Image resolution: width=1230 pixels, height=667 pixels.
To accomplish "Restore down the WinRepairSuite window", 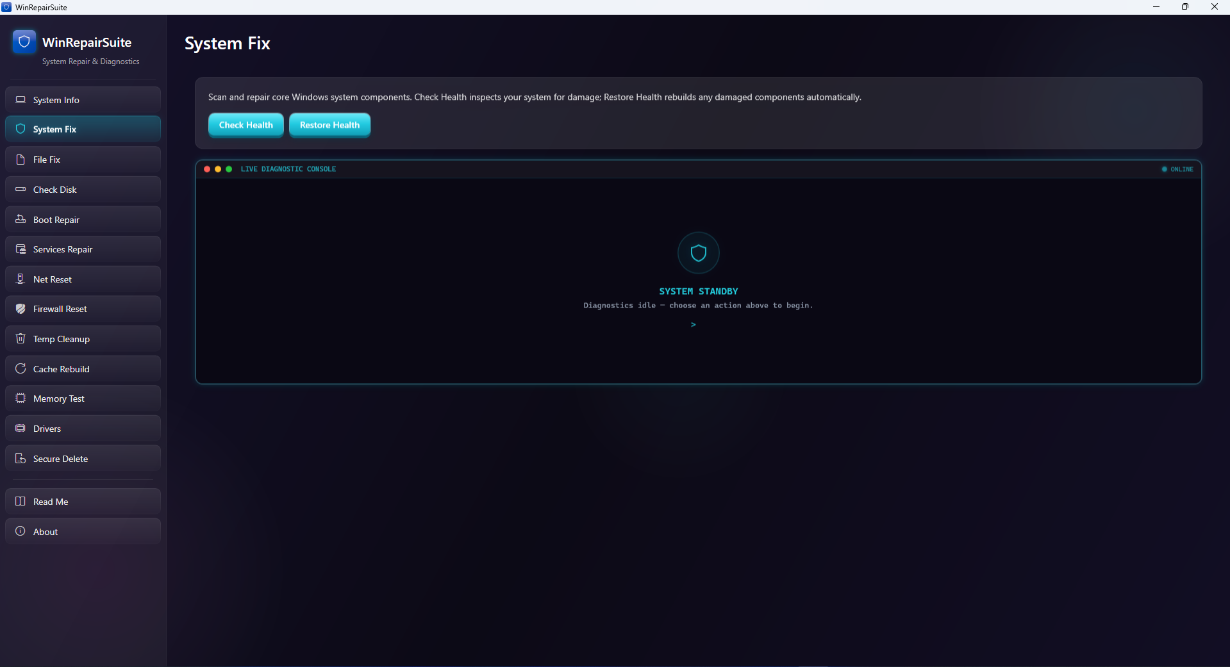I will click(x=1185, y=7).
